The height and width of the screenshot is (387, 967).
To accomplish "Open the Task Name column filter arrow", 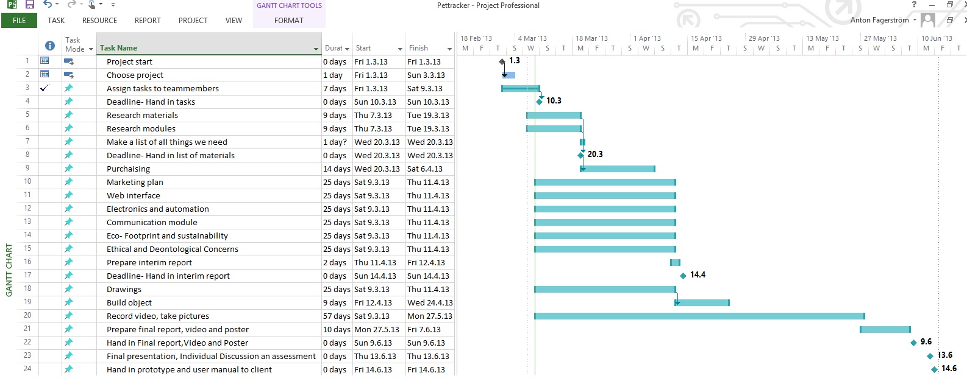I will (316, 49).
